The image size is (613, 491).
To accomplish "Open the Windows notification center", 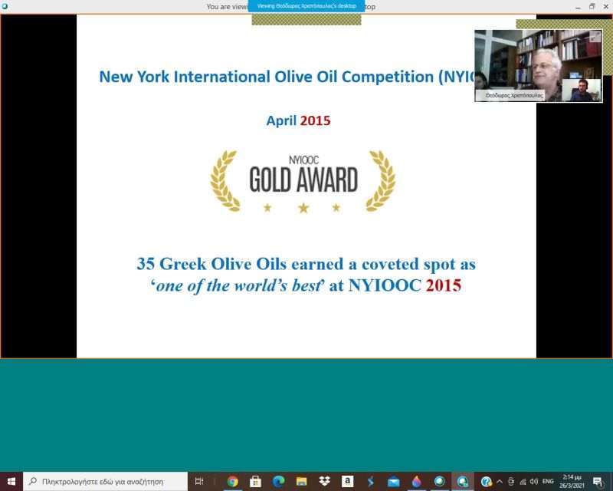I will (x=598, y=481).
